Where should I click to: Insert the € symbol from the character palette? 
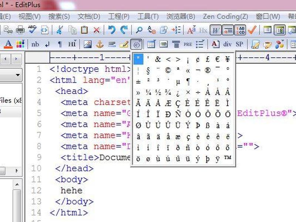tap(217, 59)
